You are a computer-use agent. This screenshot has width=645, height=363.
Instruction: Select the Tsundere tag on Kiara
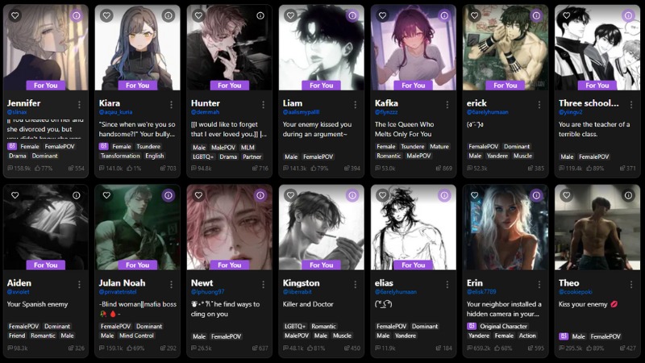coord(150,147)
